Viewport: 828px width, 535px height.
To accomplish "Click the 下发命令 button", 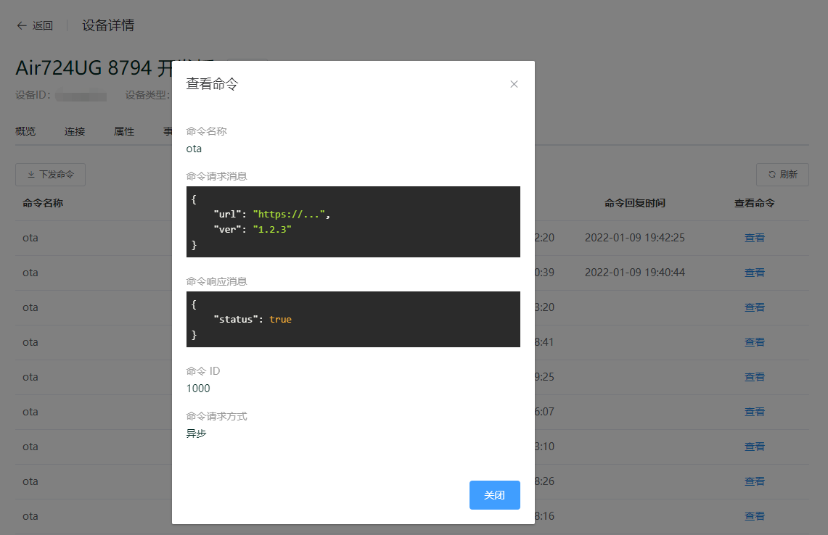I will tap(50, 175).
